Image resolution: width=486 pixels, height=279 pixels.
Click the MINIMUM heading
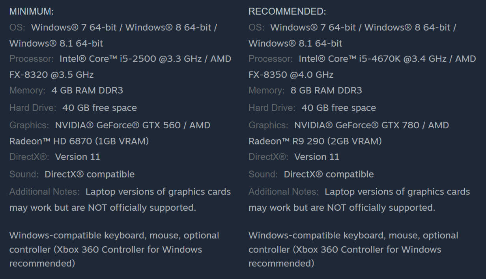(x=32, y=12)
